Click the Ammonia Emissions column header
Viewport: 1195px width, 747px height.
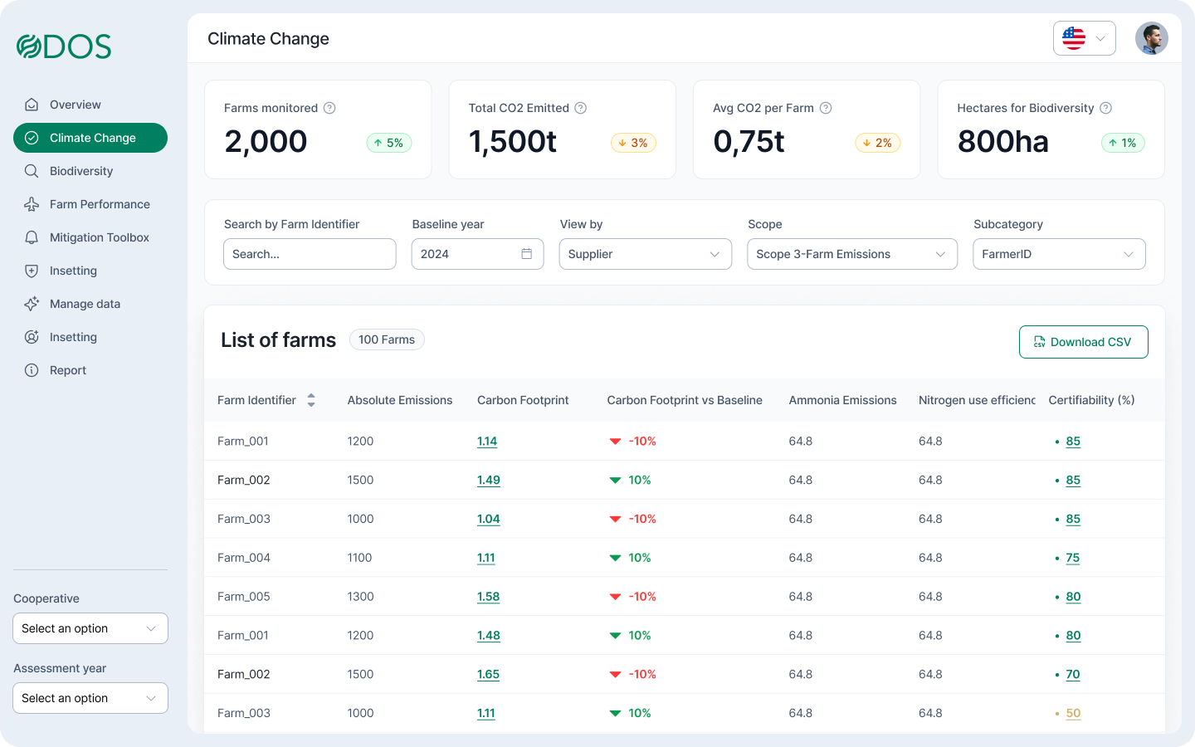842,400
